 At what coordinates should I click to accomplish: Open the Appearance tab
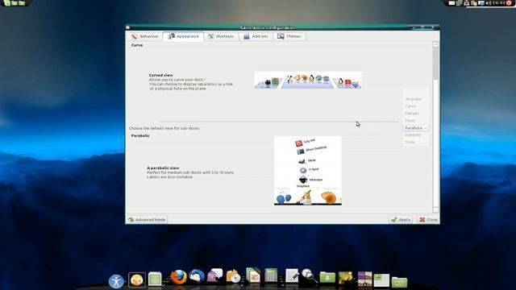183,36
